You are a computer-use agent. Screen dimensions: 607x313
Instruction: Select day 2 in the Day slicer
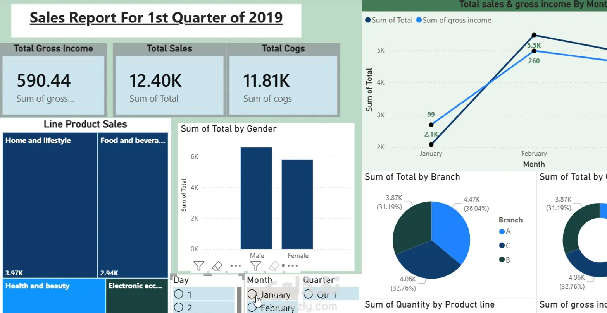coord(204,308)
